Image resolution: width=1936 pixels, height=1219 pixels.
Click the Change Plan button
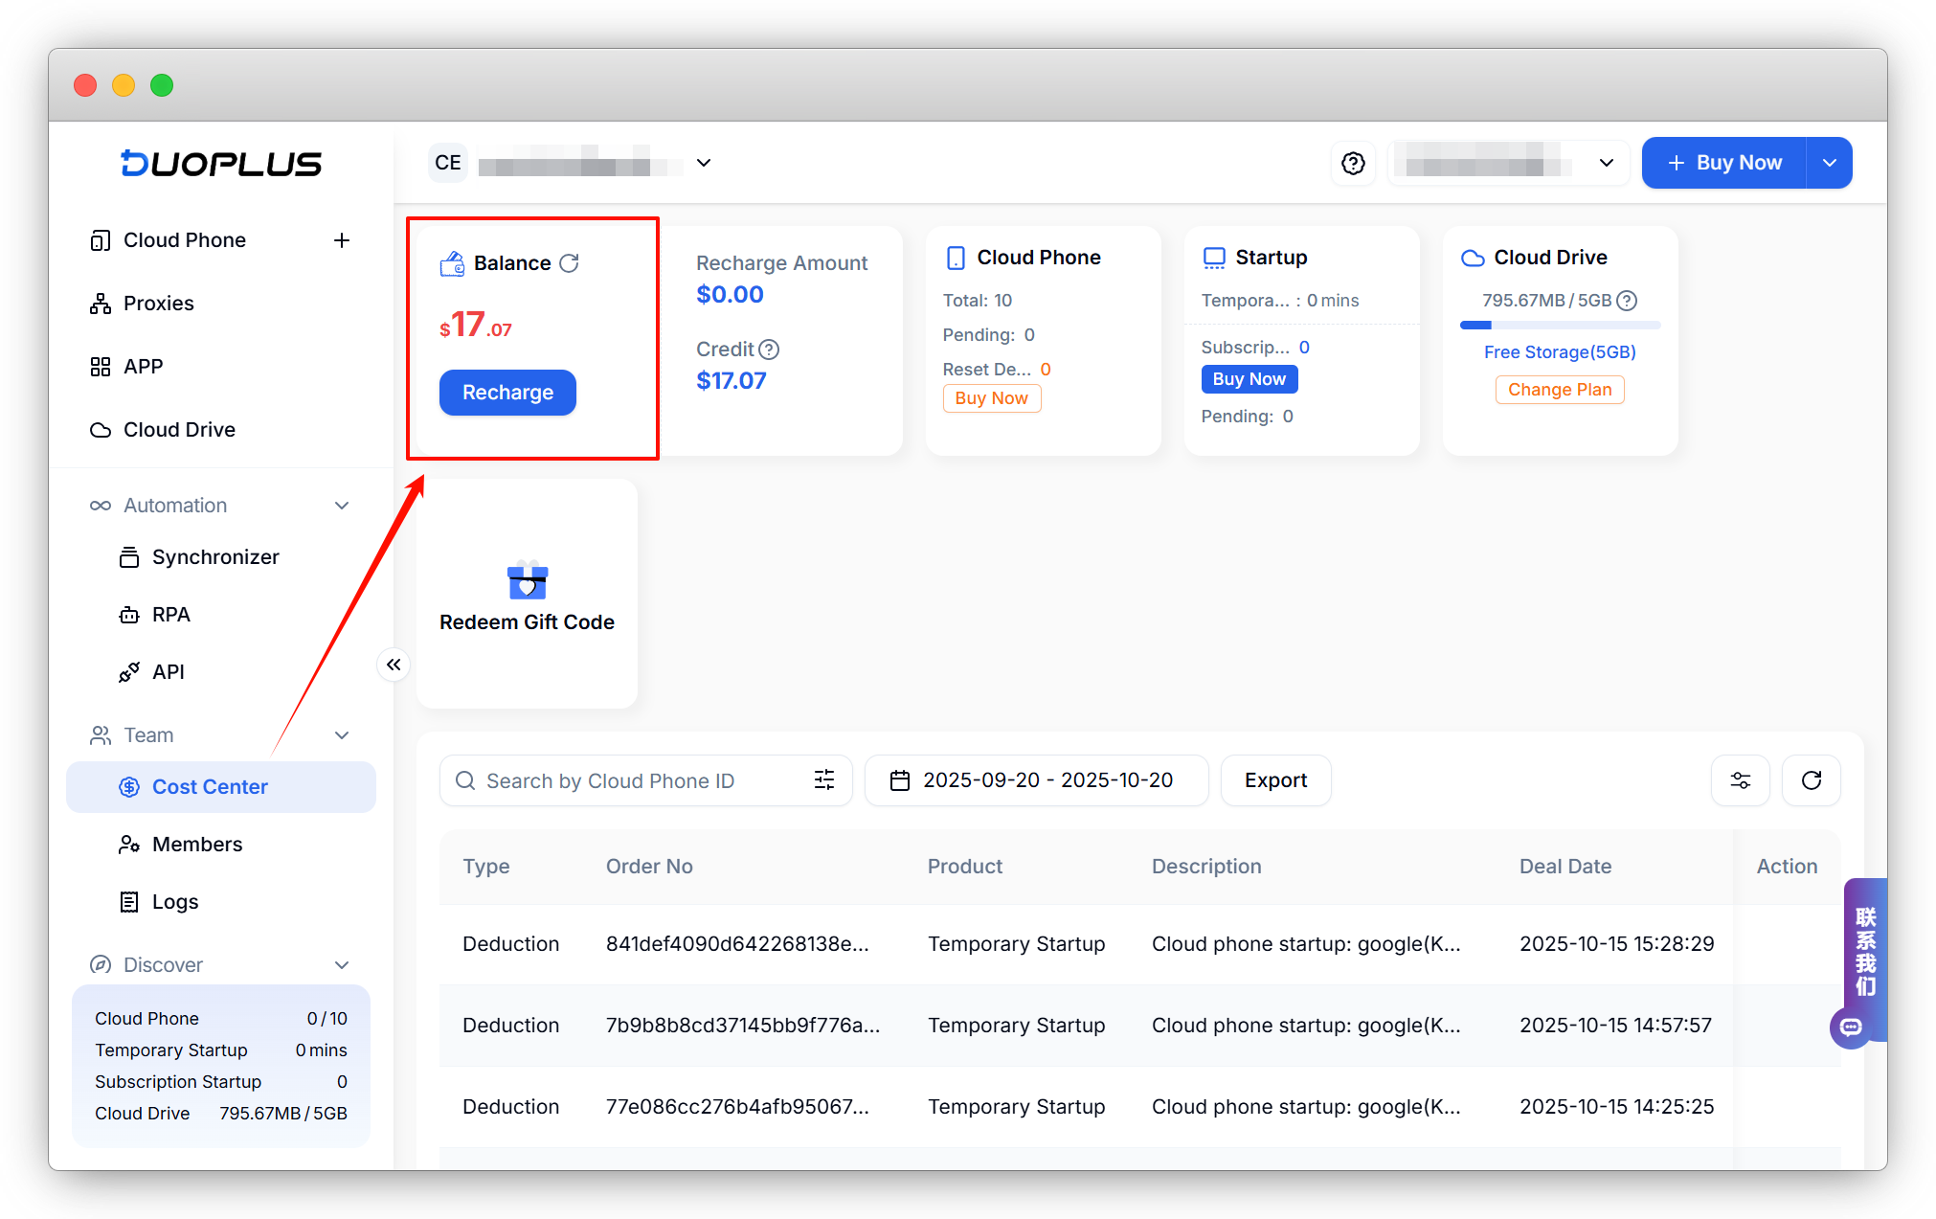[1559, 390]
